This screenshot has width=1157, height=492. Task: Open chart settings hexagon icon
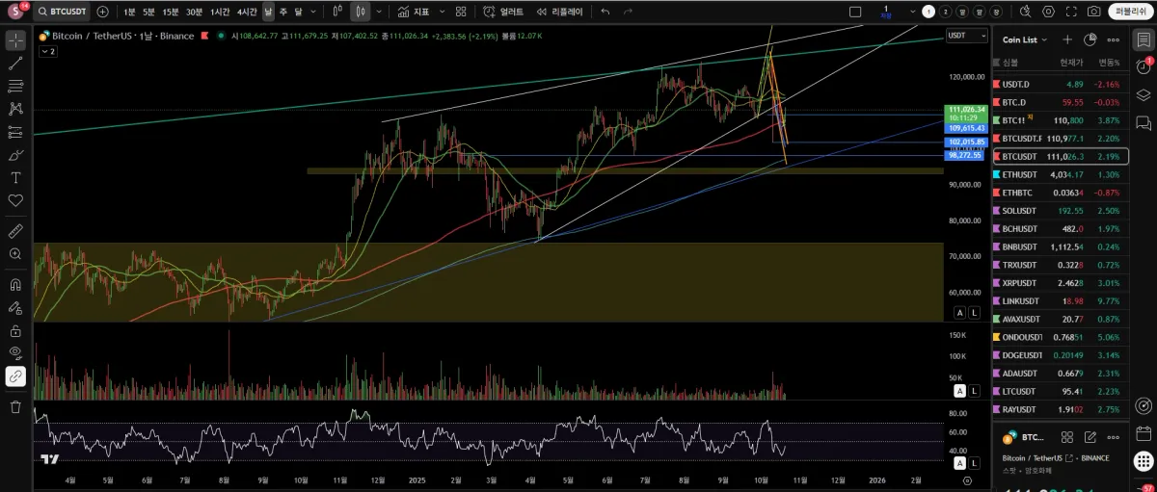tap(1048, 12)
